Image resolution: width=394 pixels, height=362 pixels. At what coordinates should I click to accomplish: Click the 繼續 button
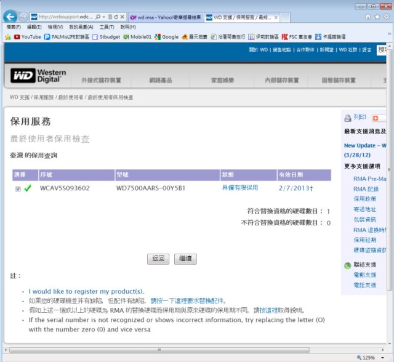point(185,259)
